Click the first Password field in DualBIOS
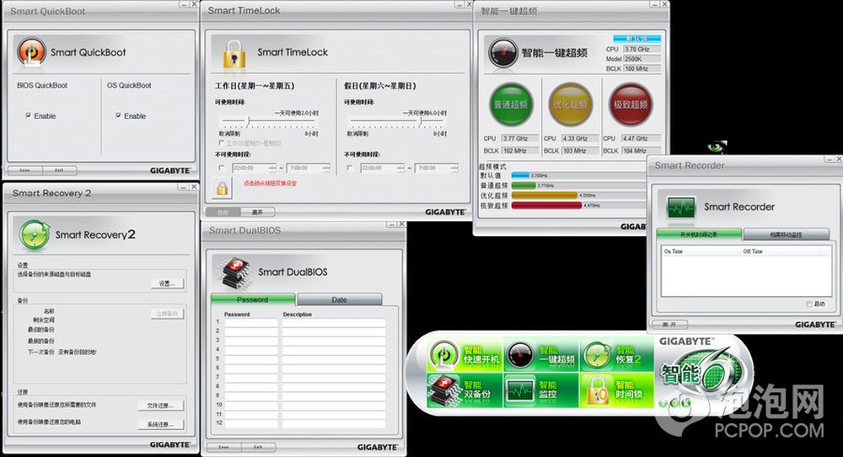 click(250, 322)
